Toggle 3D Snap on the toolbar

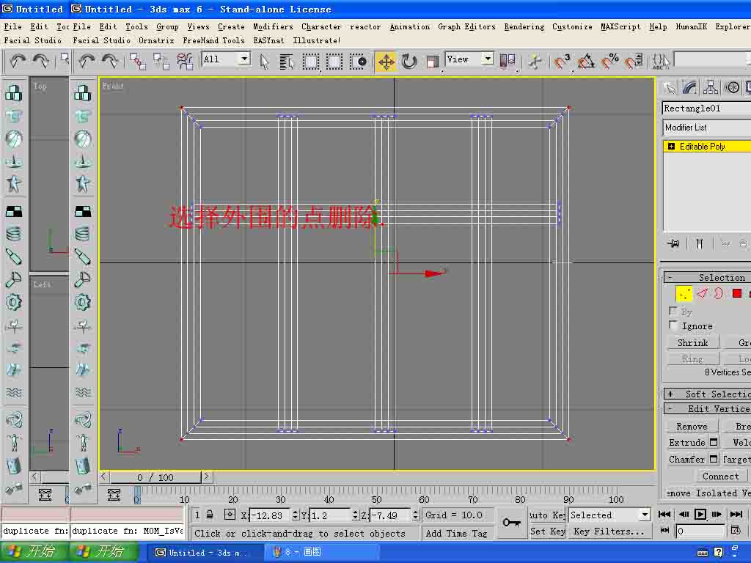561,62
